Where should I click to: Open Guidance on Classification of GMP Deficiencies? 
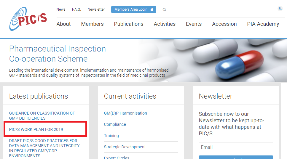pyautogui.click(x=42, y=116)
